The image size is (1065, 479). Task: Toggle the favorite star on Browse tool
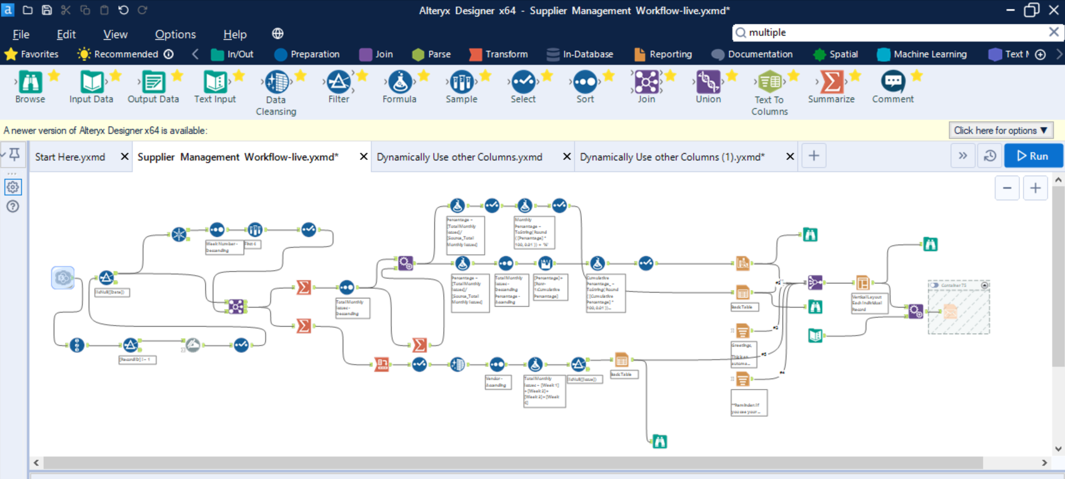(x=54, y=75)
